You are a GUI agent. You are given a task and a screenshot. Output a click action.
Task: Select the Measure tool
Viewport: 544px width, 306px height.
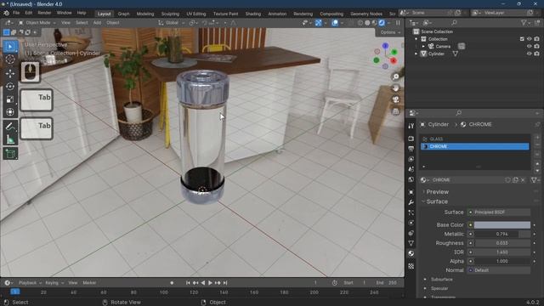click(x=10, y=139)
